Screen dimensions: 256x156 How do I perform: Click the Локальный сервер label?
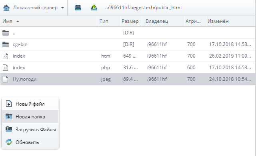[35, 8]
